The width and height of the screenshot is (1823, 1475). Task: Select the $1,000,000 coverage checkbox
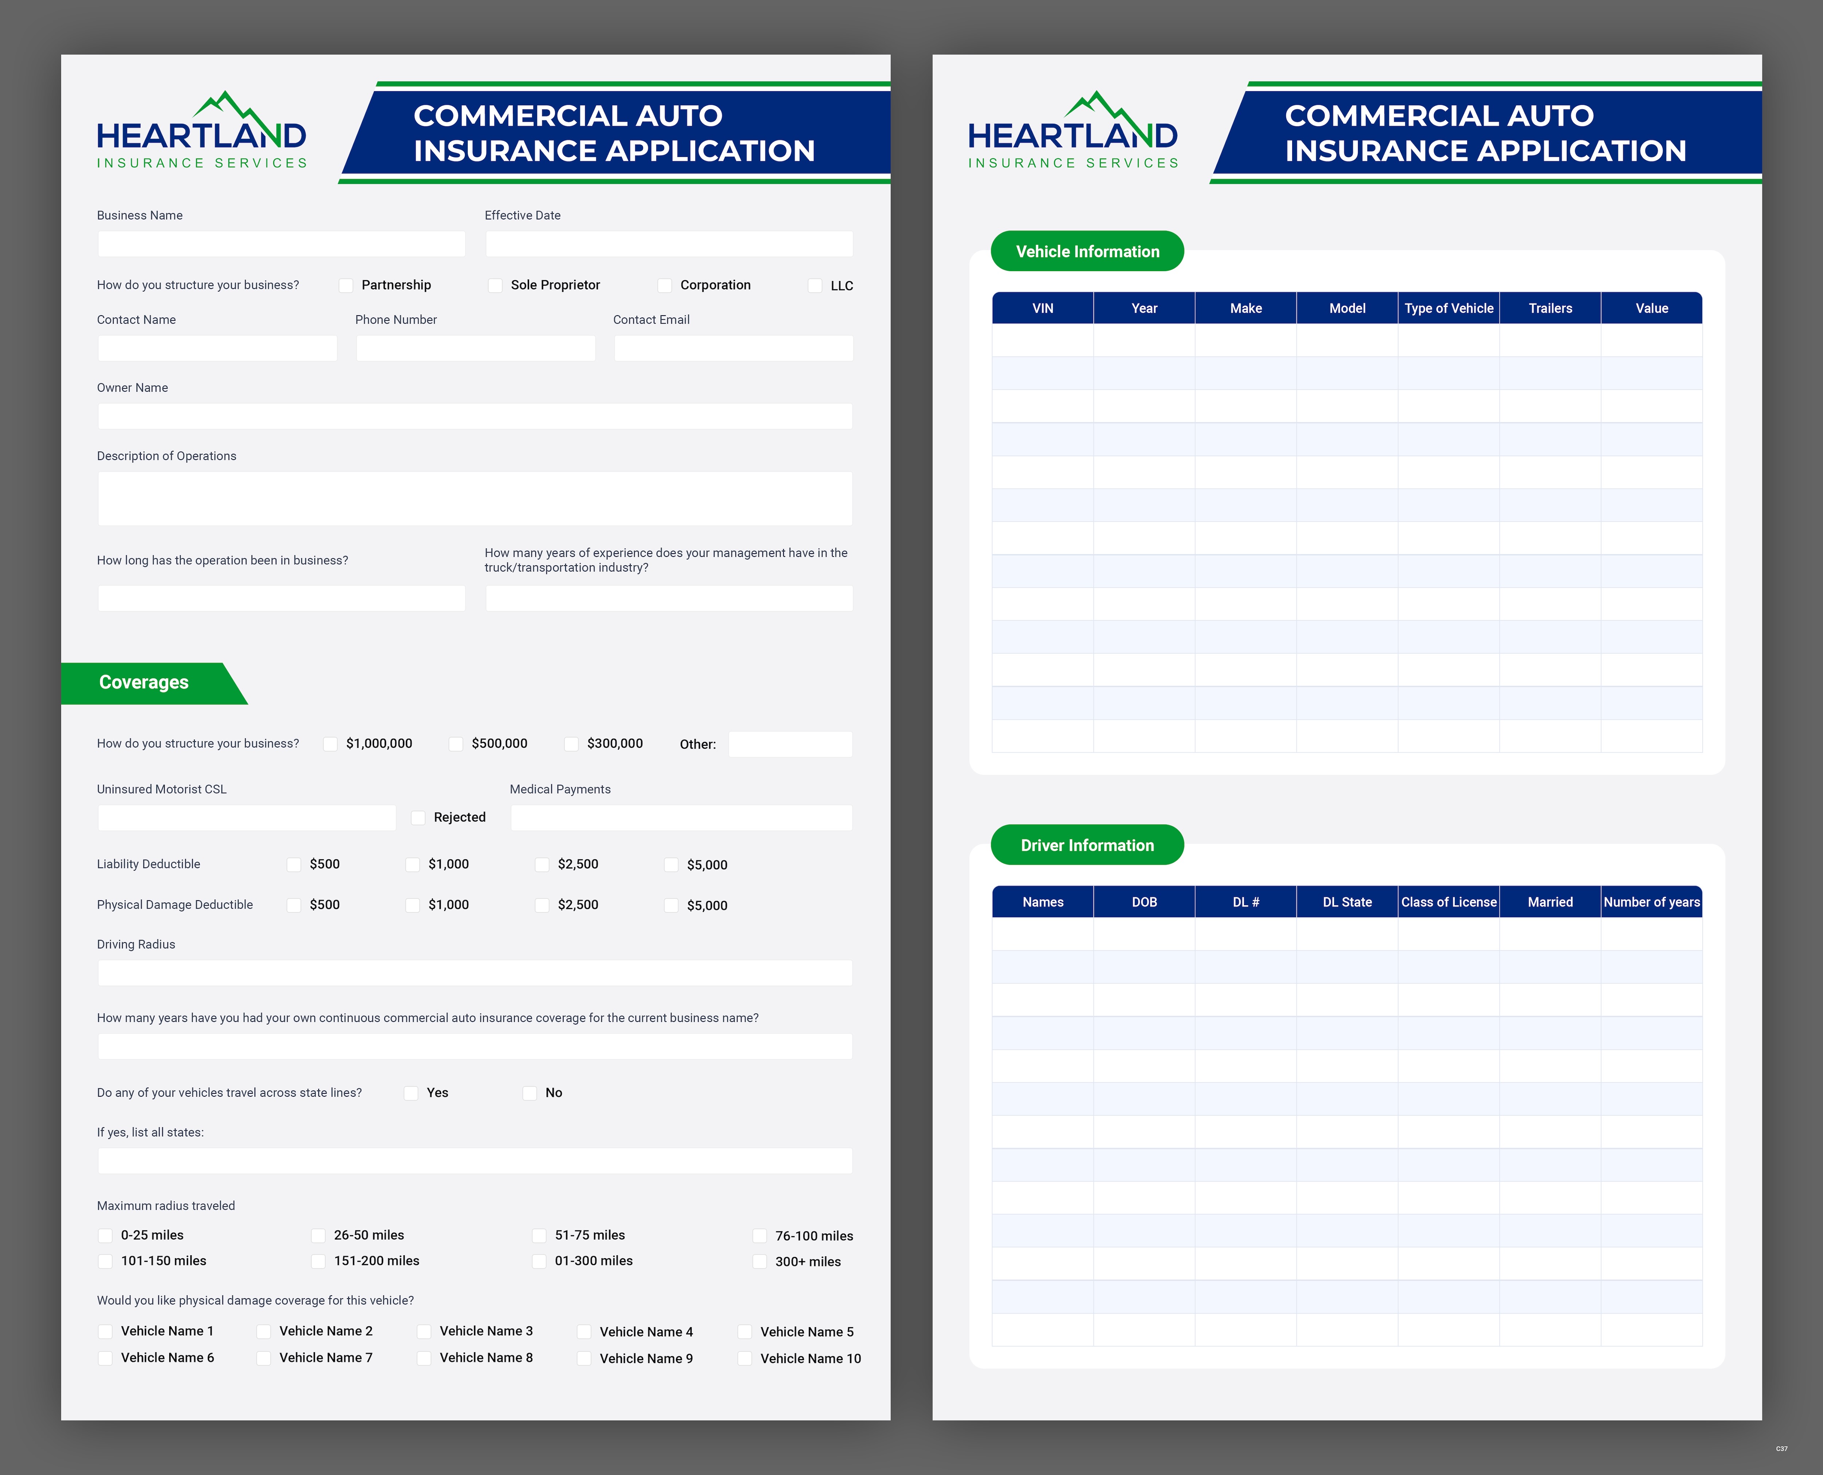click(331, 744)
